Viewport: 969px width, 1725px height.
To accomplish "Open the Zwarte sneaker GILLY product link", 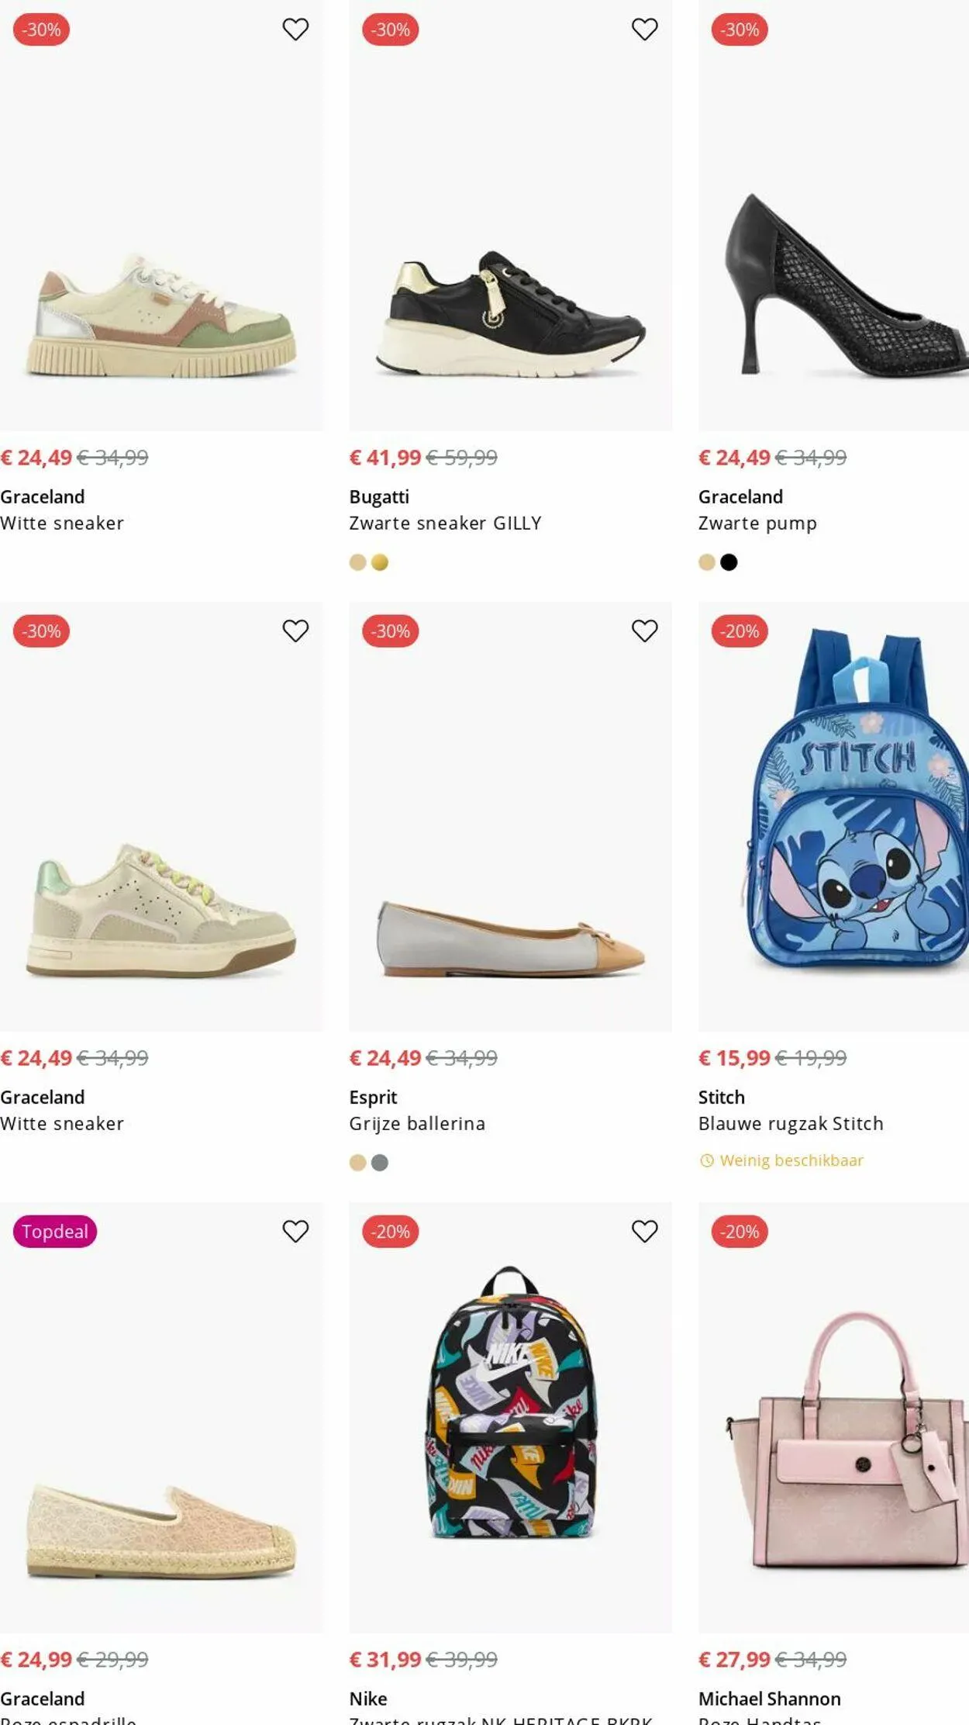I will [x=445, y=524].
